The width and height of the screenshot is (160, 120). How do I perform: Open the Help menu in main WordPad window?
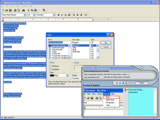pyautogui.click(x=31, y=6)
